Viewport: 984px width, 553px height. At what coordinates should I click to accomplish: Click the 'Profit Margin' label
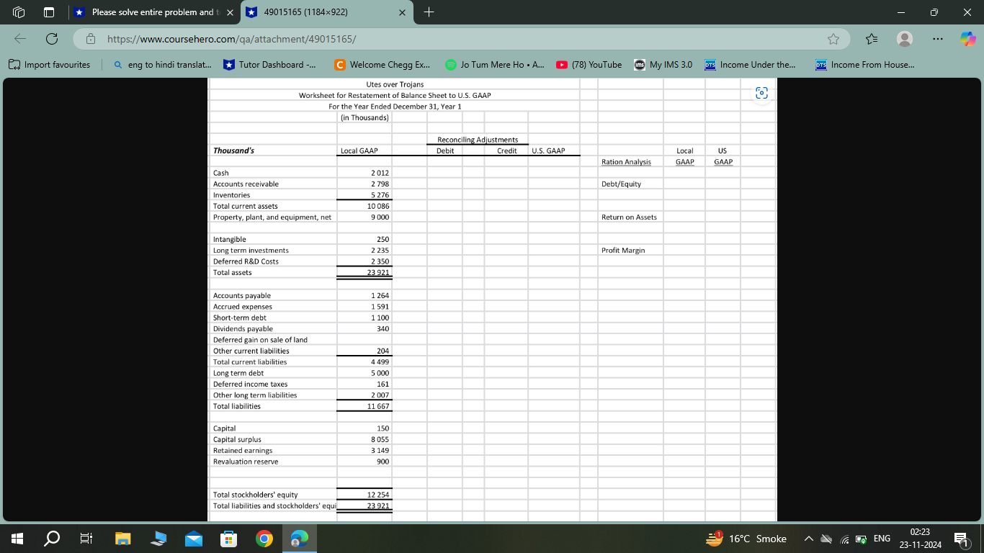pyautogui.click(x=623, y=250)
